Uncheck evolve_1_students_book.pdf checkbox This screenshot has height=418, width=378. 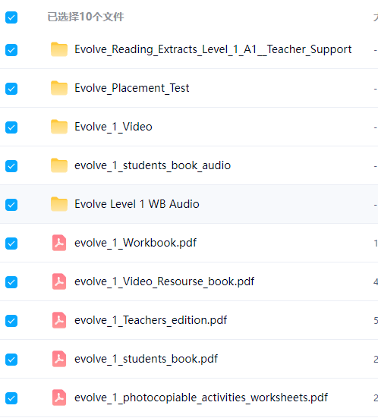coord(11,360)
